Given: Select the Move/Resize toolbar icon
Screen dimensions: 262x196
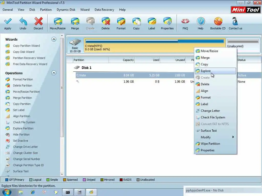Looking at the screenshot, I should 58,21.
